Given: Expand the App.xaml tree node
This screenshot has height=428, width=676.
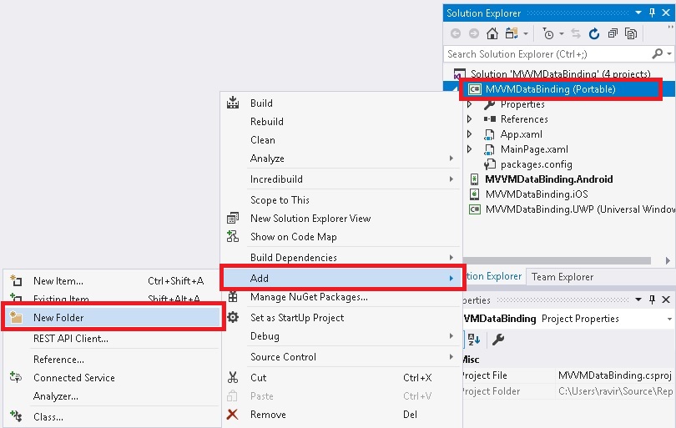Looking at the screenshot, I should click(470, 134).
